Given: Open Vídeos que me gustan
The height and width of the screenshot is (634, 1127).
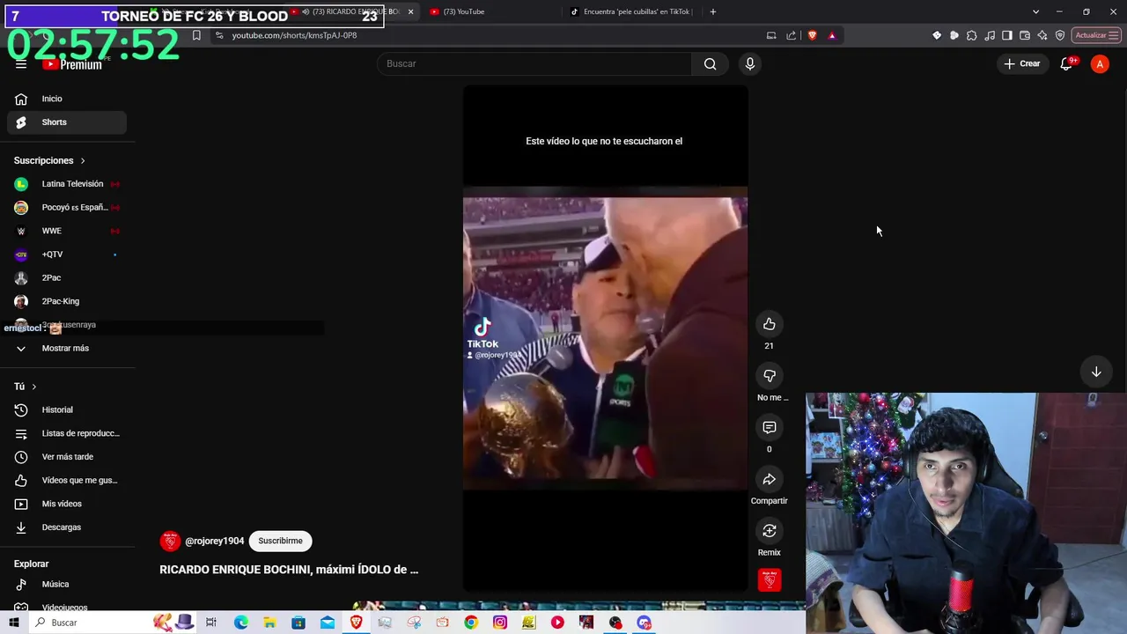Looking at the screenshot, I should 67,481.
